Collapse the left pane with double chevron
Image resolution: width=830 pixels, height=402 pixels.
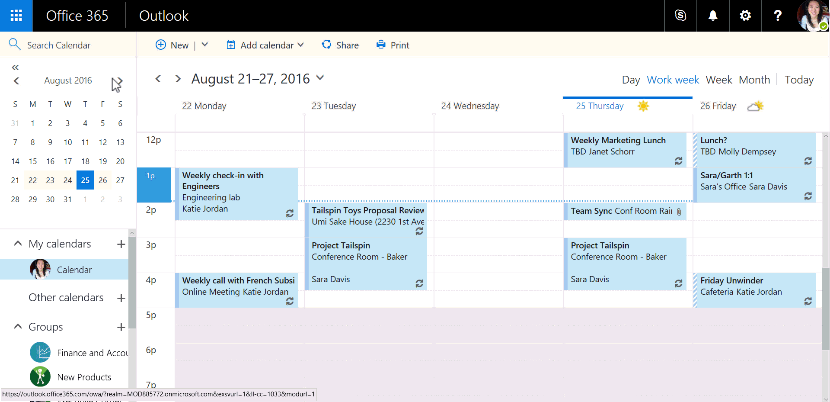click(16, 68)
